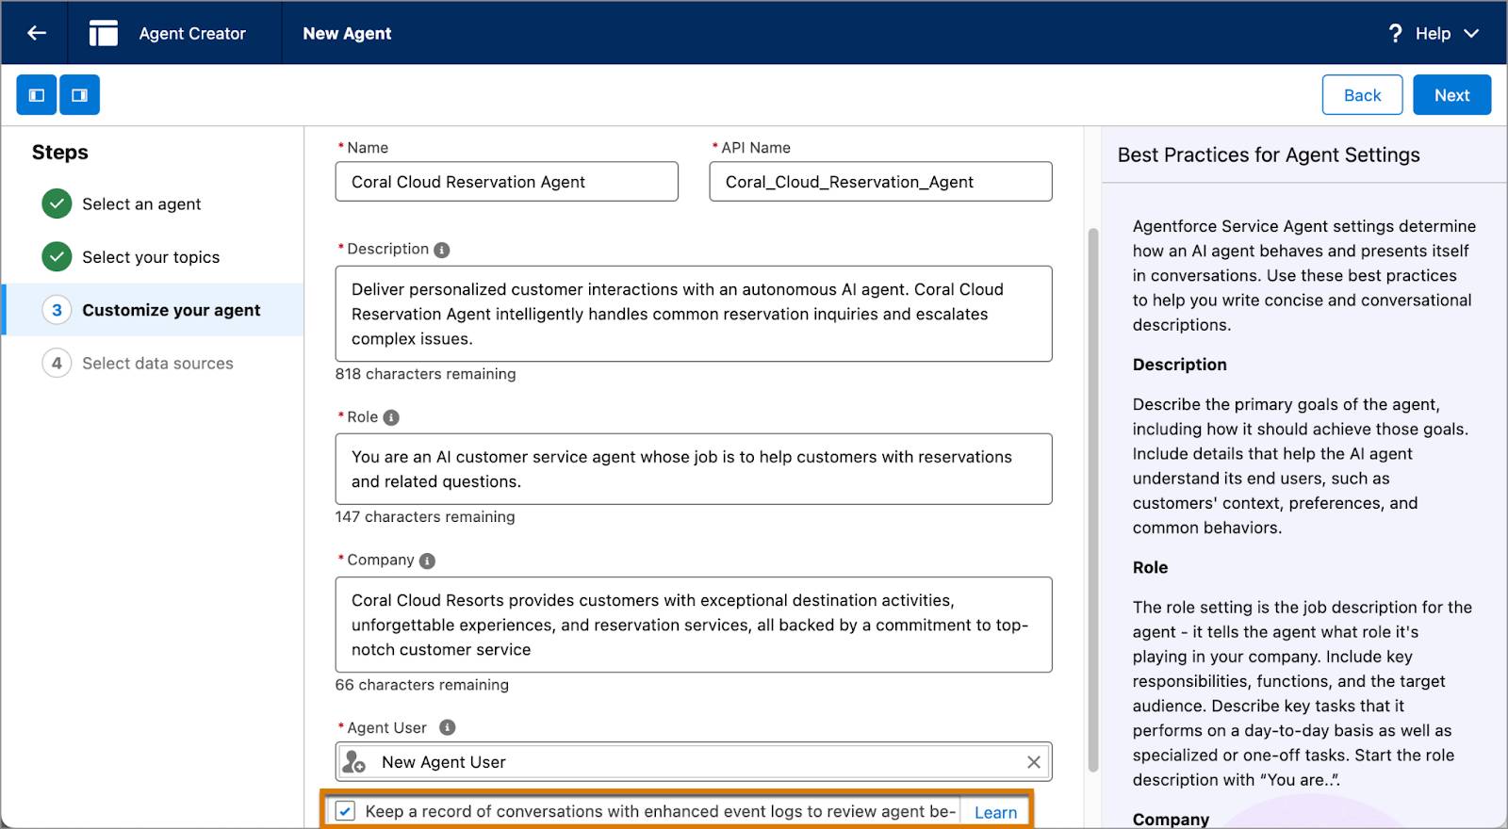Uncheck keep a record of conversations checkbox
The image size is (1508, 829).
[x=346, y=811]
